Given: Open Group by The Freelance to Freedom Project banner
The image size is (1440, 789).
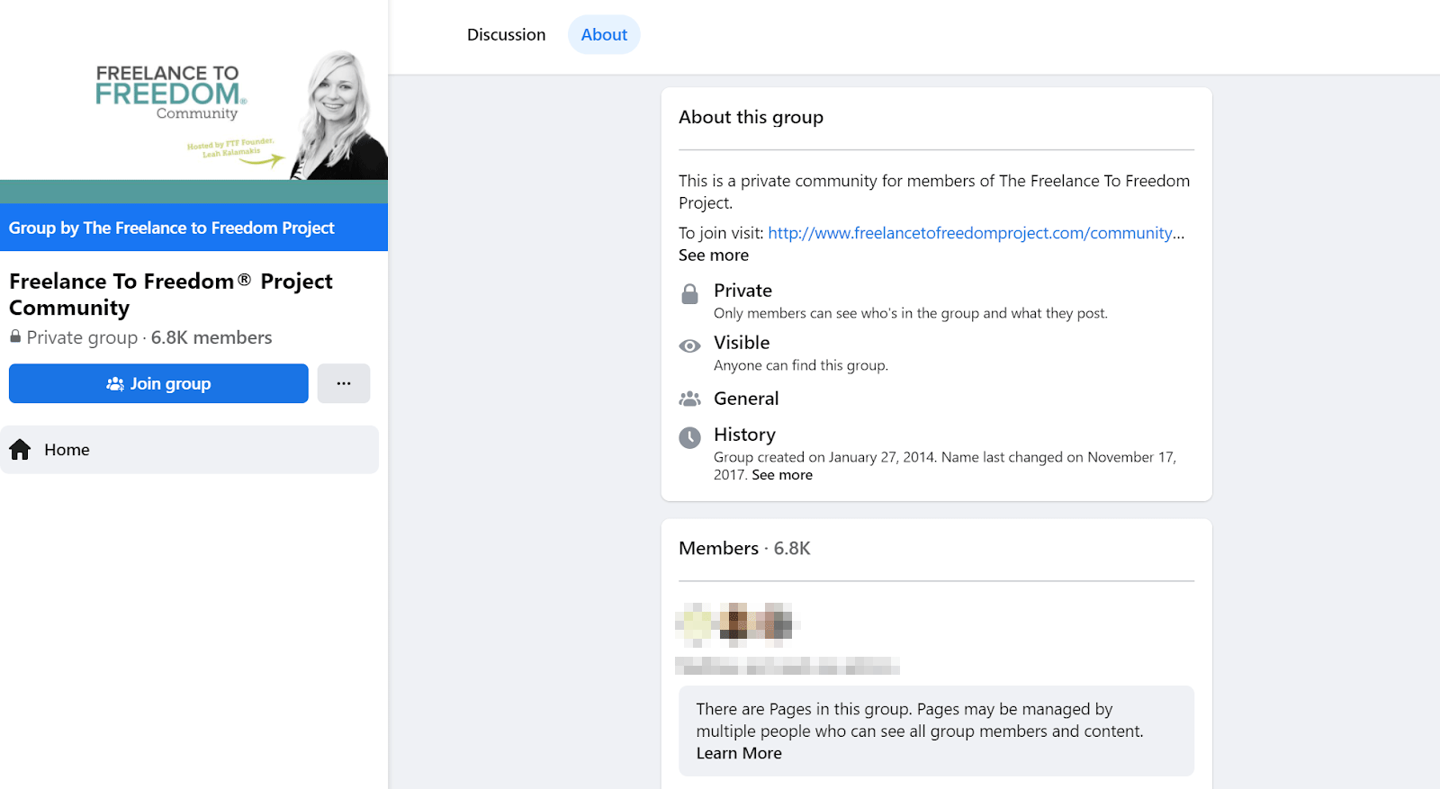Looking at the screenshot, I should (171, 229).
